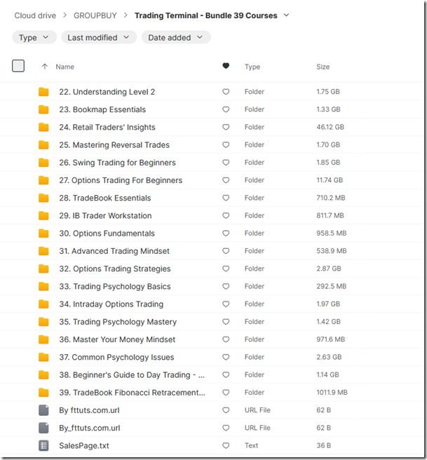
Task: Select folder icon next to 27. Options Trading For Beginners
Action: coord(43,180)
